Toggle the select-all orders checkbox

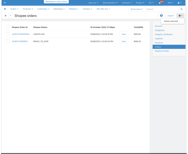8,27
